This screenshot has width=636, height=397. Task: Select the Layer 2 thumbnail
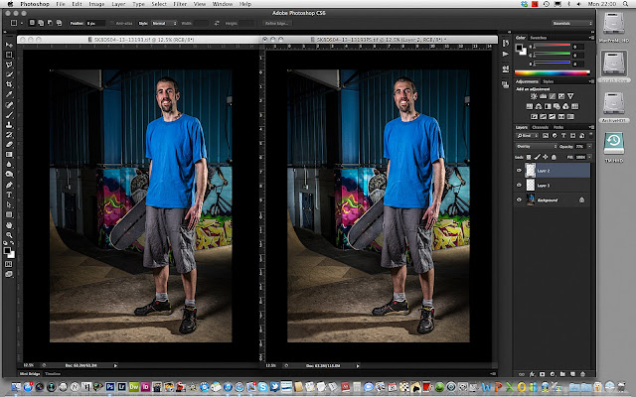pyautogui.click(x=531, y=171)
